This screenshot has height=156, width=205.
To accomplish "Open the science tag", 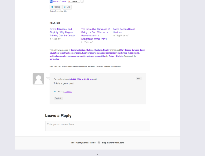I will (x=90, y=56).
